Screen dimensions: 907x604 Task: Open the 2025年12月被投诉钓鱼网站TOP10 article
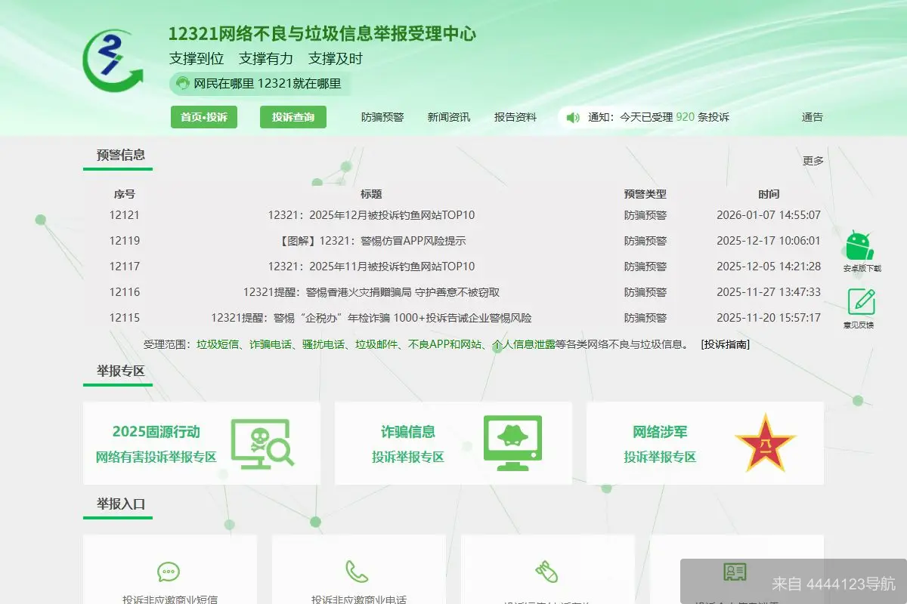coord(371,215)
